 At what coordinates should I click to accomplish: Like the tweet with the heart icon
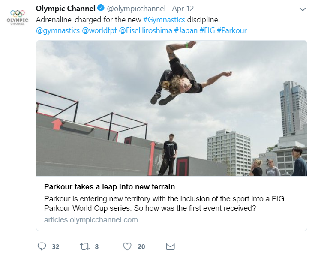(x=127, y=246)
